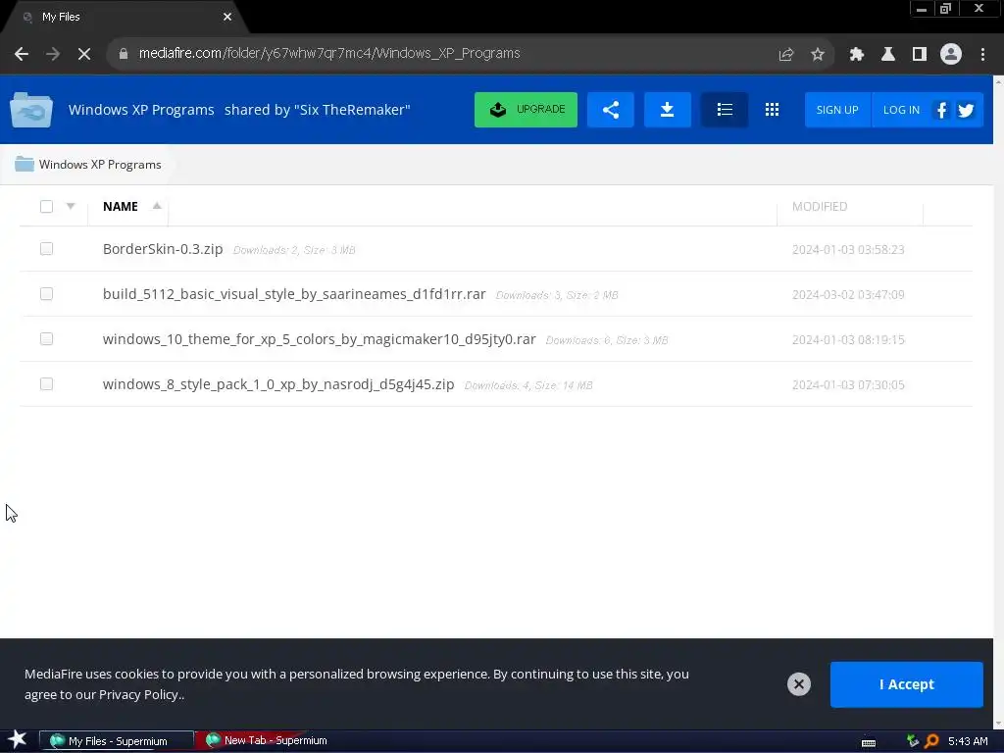Expand the selection dropdown arrow beside the checkbox
The image size is (1004, 753).
(x=71, y=206)
